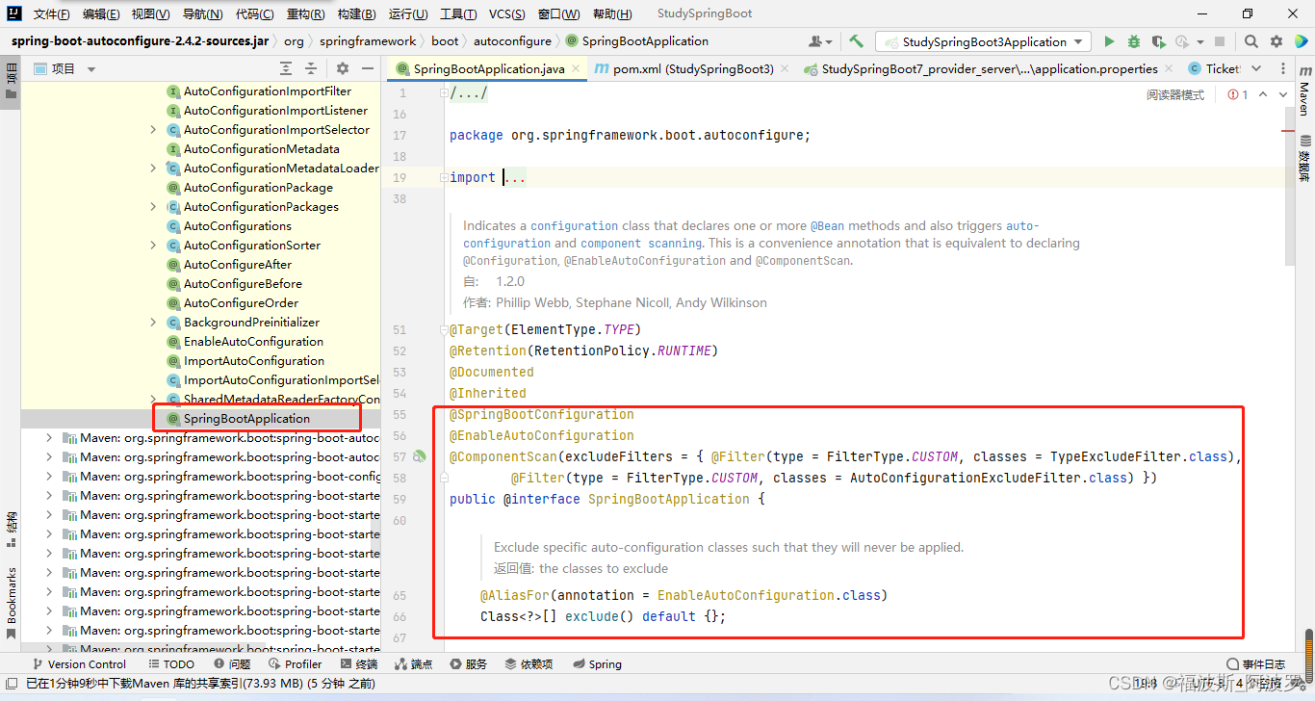This screenshot has width=1315, height=701.
Task: Click EnableAutoConfiguration.class on line 65
Action: pos(769,596)
